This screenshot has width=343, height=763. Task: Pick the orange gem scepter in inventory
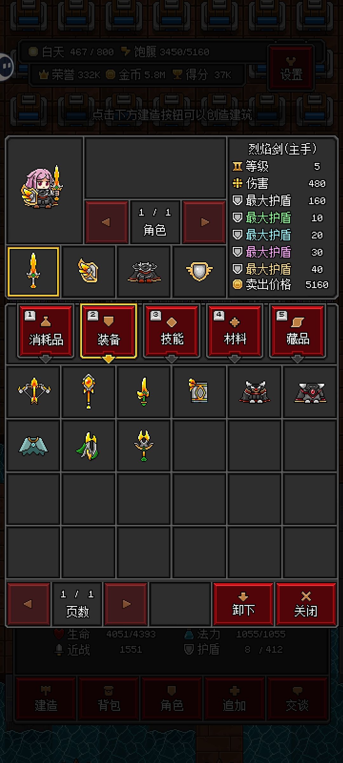pyautogui.click(x=89, y=391)
